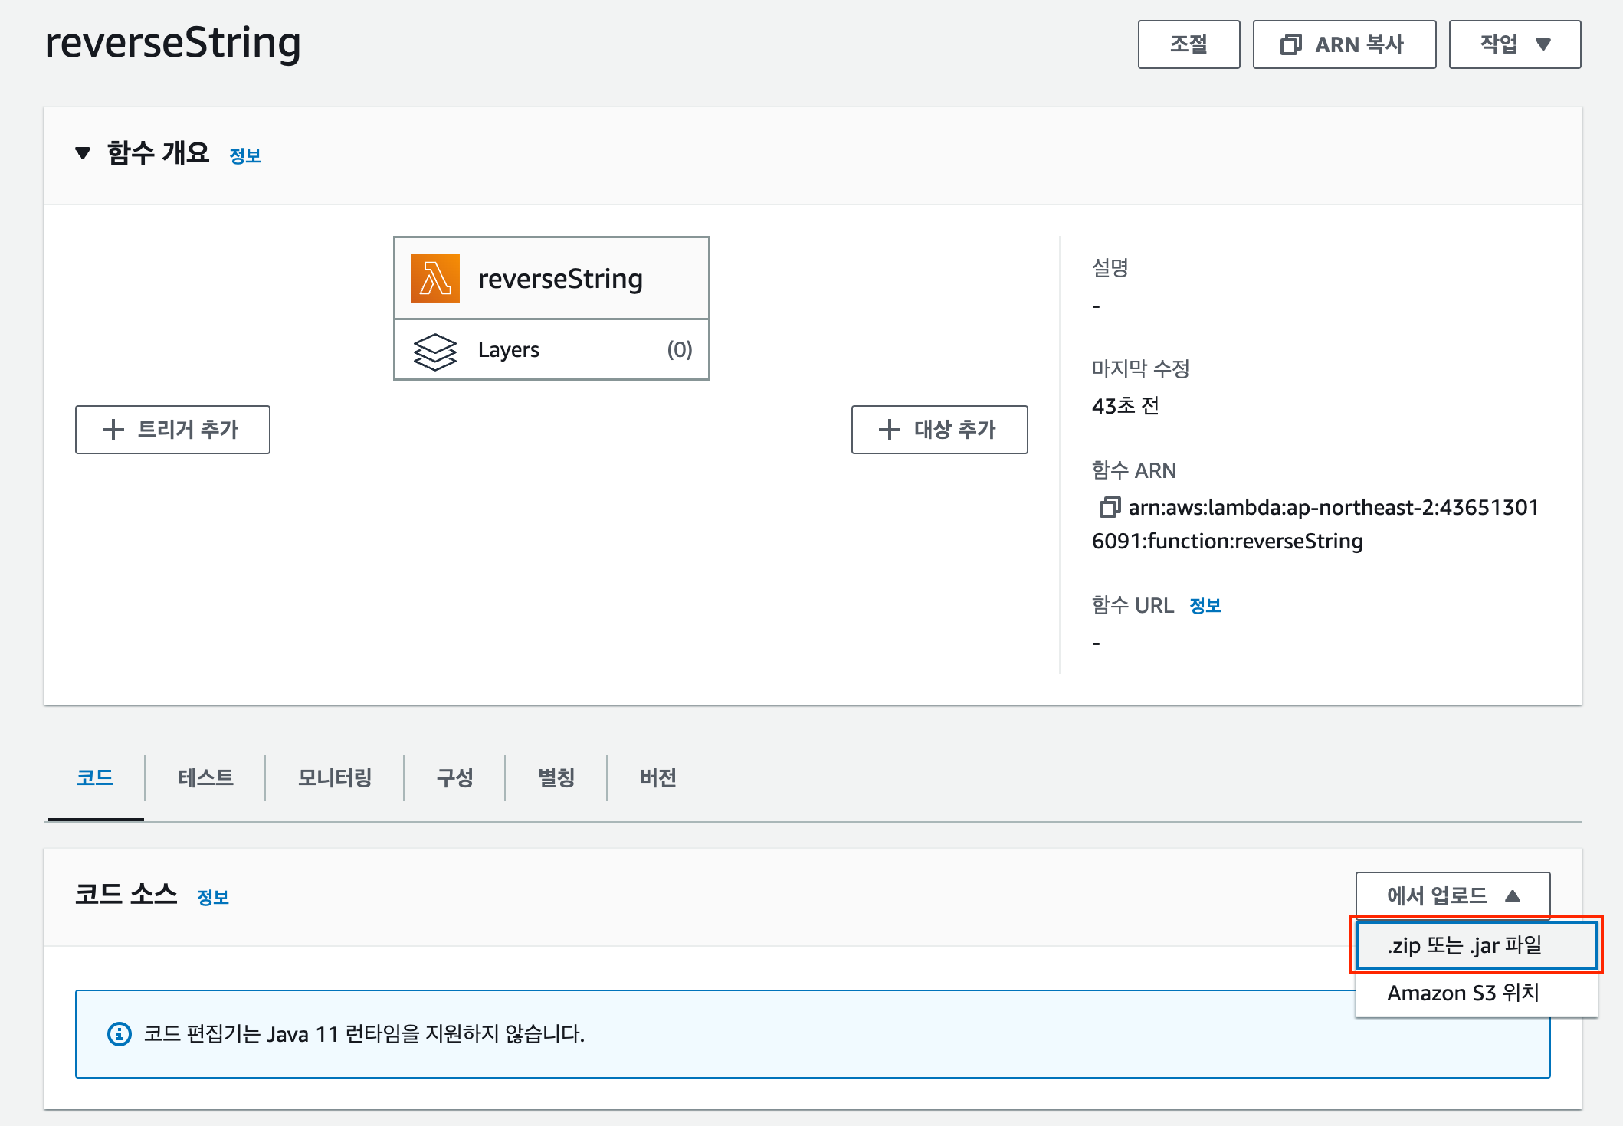The height and width of the screenshot is (1126, 1623).
Task: Switch to the 버전 tab
Action: coord(657,778)
